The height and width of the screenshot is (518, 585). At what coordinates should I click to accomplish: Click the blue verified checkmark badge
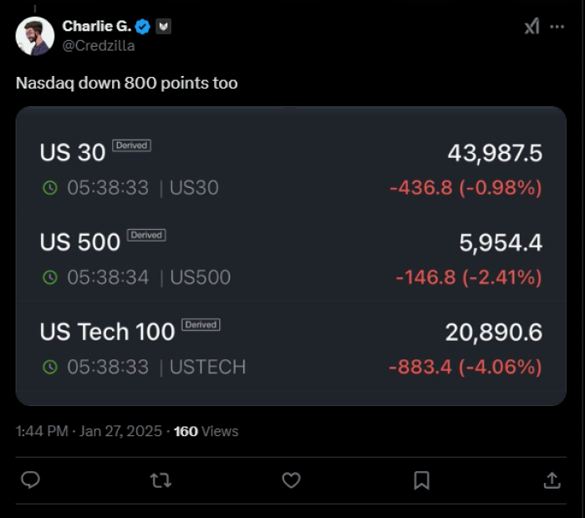click(x=142, y=27)
